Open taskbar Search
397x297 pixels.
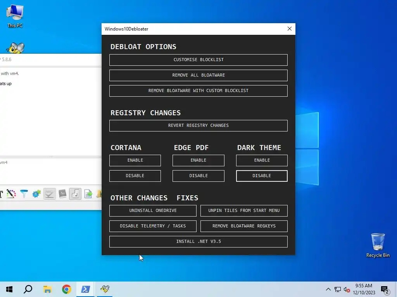[x=28, y=289]
